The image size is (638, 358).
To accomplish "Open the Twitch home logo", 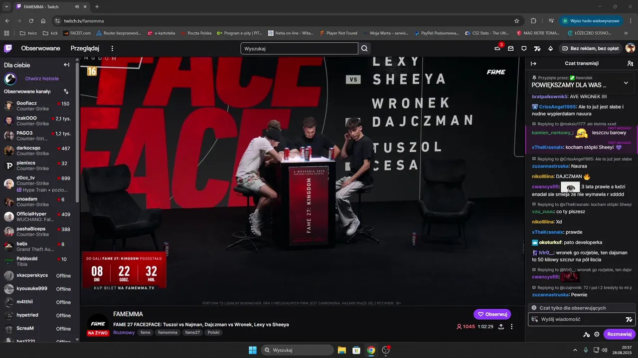I will 8,48.
